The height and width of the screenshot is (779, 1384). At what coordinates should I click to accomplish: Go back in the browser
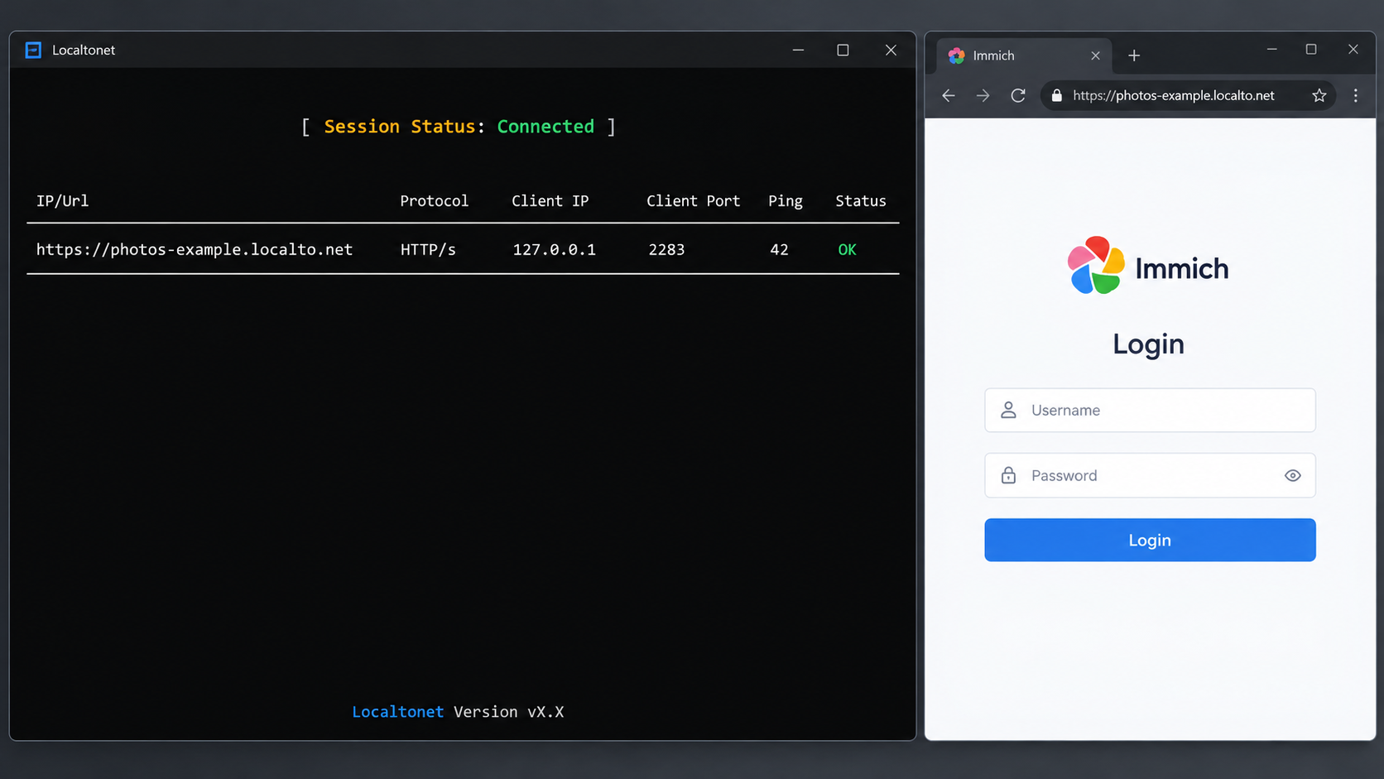pyautogui.click(x=949, y=96)
